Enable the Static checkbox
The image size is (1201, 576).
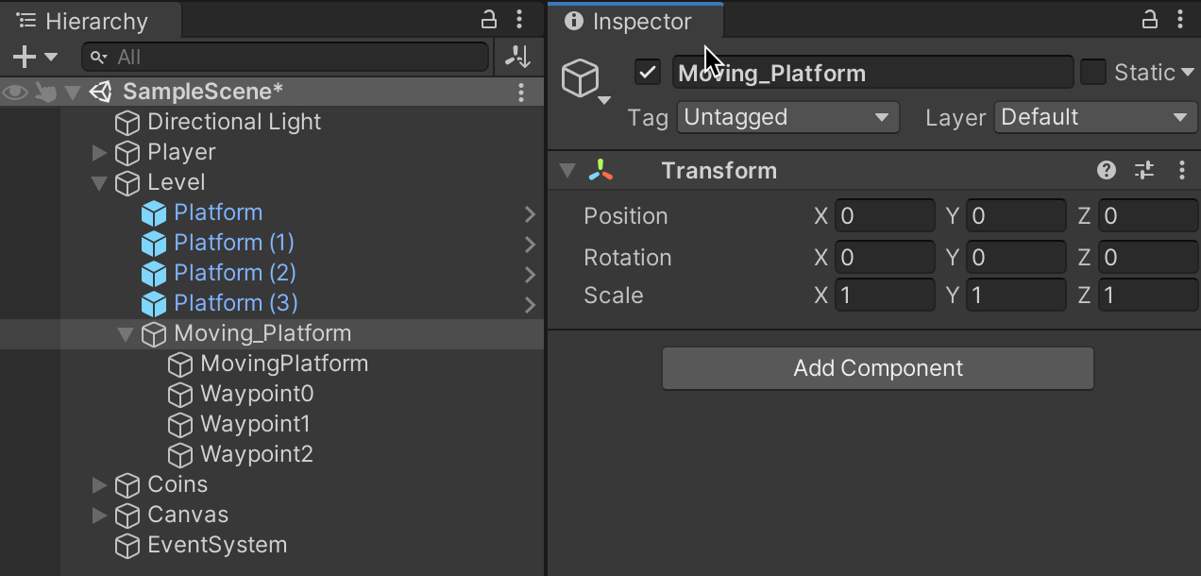point(1093,72)
